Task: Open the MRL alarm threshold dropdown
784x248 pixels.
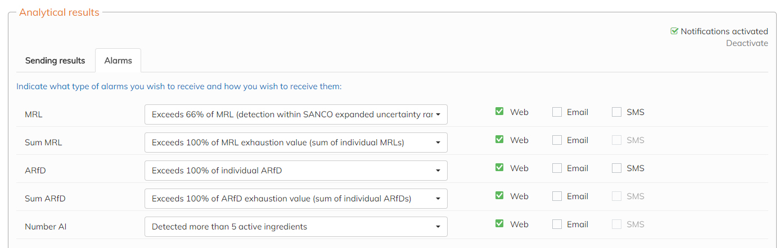Action: pyautogui.click(x=296, y=114)
